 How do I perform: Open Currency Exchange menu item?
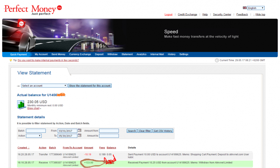point(80,54)
